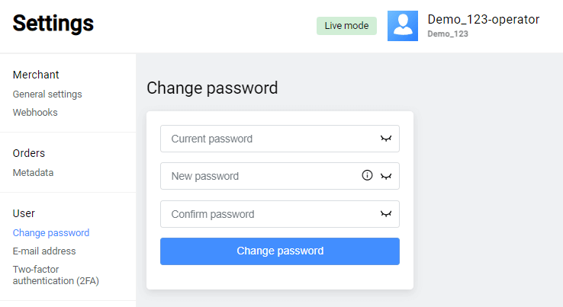Open Two-factor authentication (2FA) page
Image resolution: width=563 pixels, height=307 pixels.
56,274
